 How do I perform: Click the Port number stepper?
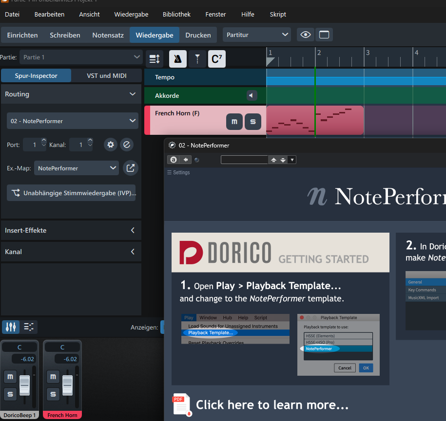point(43,143)
